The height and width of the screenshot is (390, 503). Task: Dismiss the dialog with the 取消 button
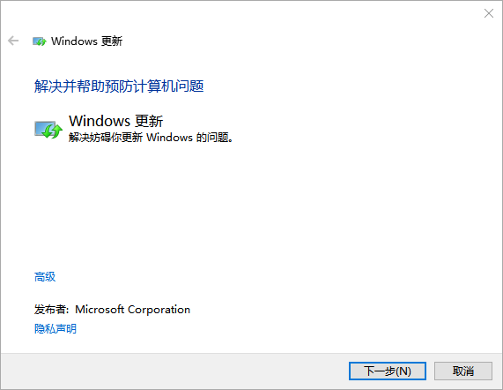click(x=463, y=371)
